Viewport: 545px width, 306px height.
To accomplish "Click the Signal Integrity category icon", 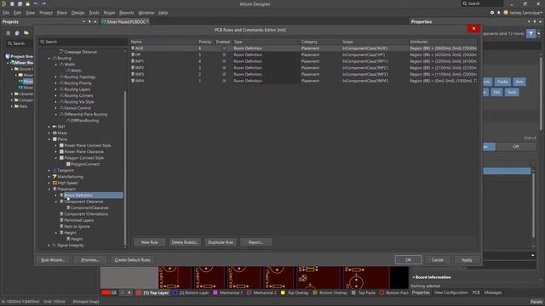I will coord(54,246).
